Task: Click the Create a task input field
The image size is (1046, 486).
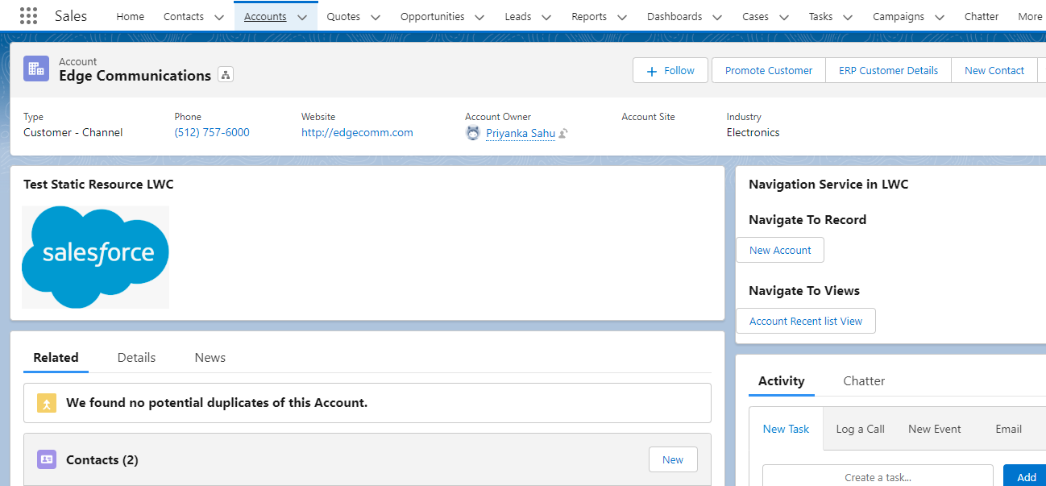Action: coord(878,476)
